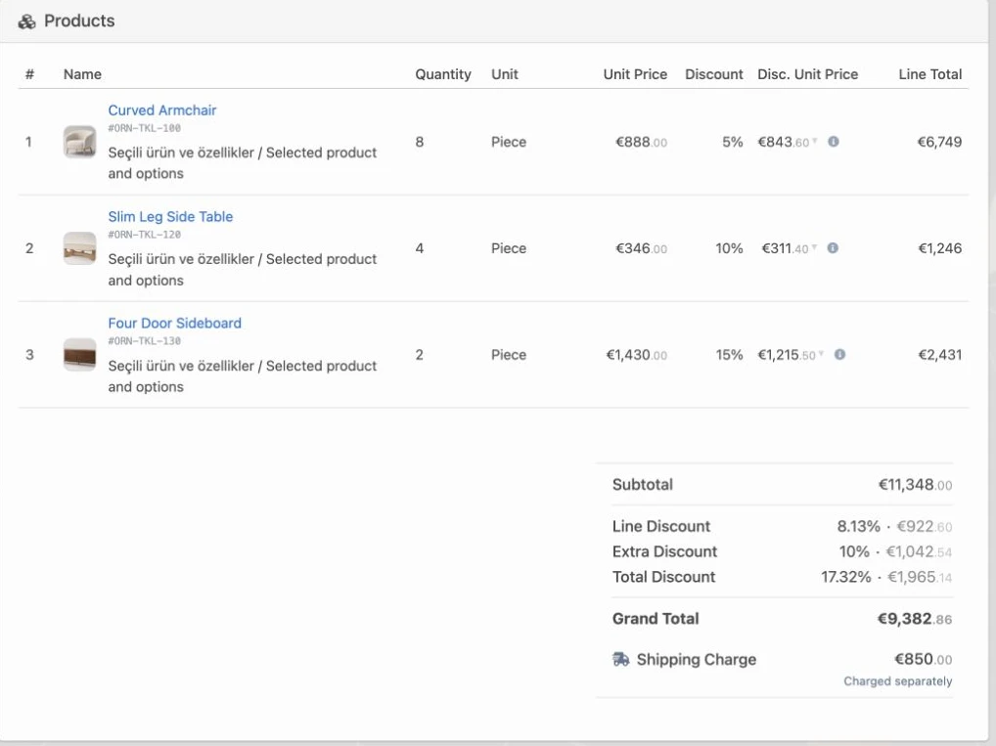
Task: Open the Slim Leg Side Table link
Action: [170, 216]
